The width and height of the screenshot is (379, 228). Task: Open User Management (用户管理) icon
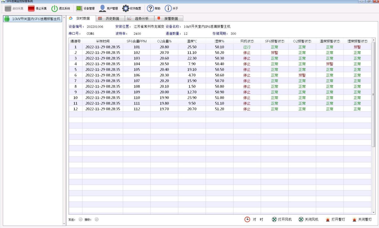[x=102, y=8]
